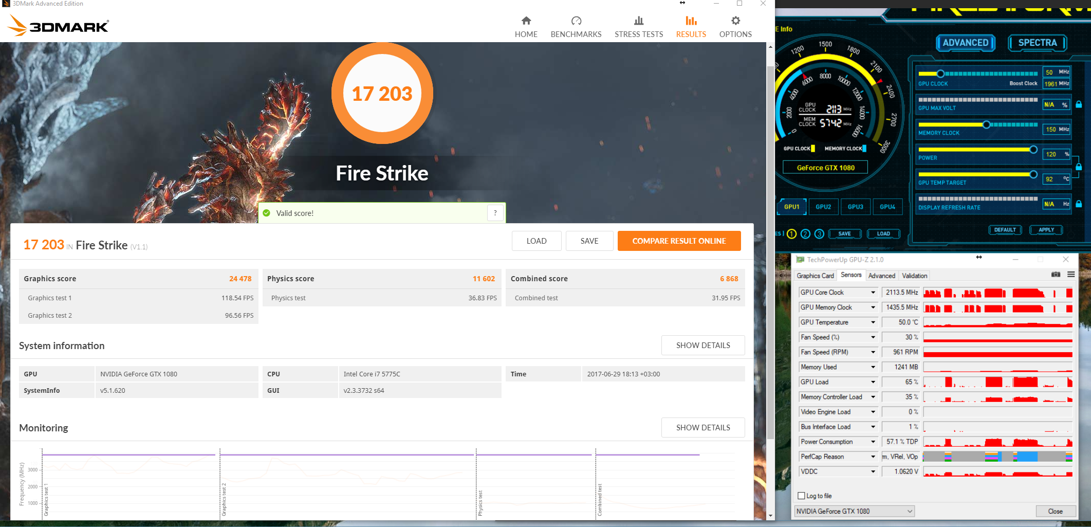Viewport: 1091px width, 527px height.
Task: Click the tuning utility profile SAVE button
Action: [x=844, y=233]
